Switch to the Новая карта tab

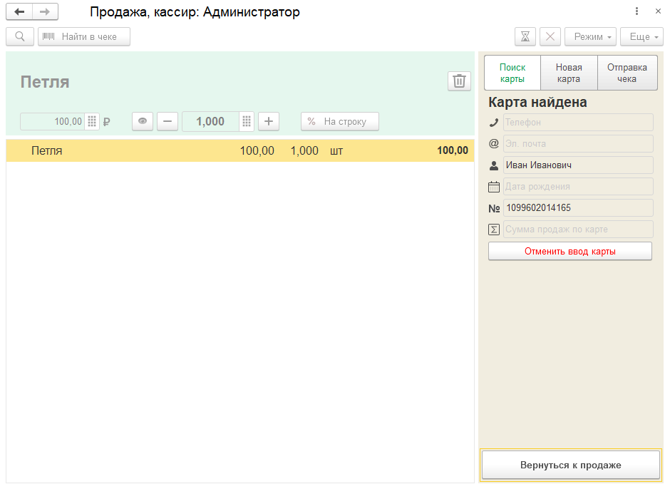(569, 73)
